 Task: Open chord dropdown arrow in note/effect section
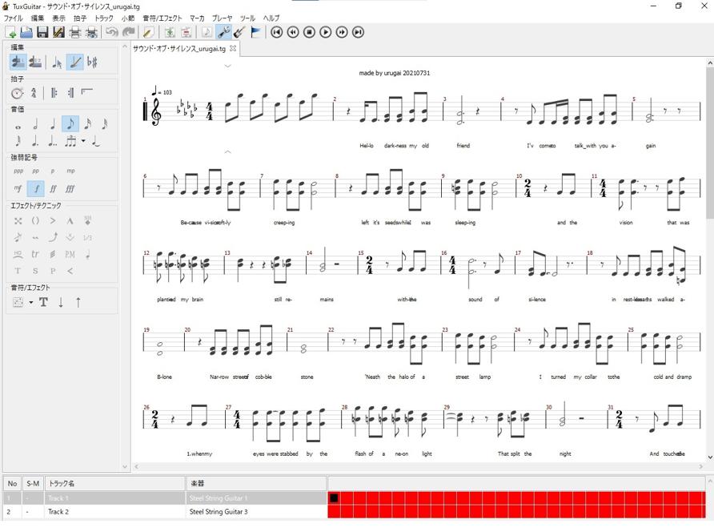(31, 302)
